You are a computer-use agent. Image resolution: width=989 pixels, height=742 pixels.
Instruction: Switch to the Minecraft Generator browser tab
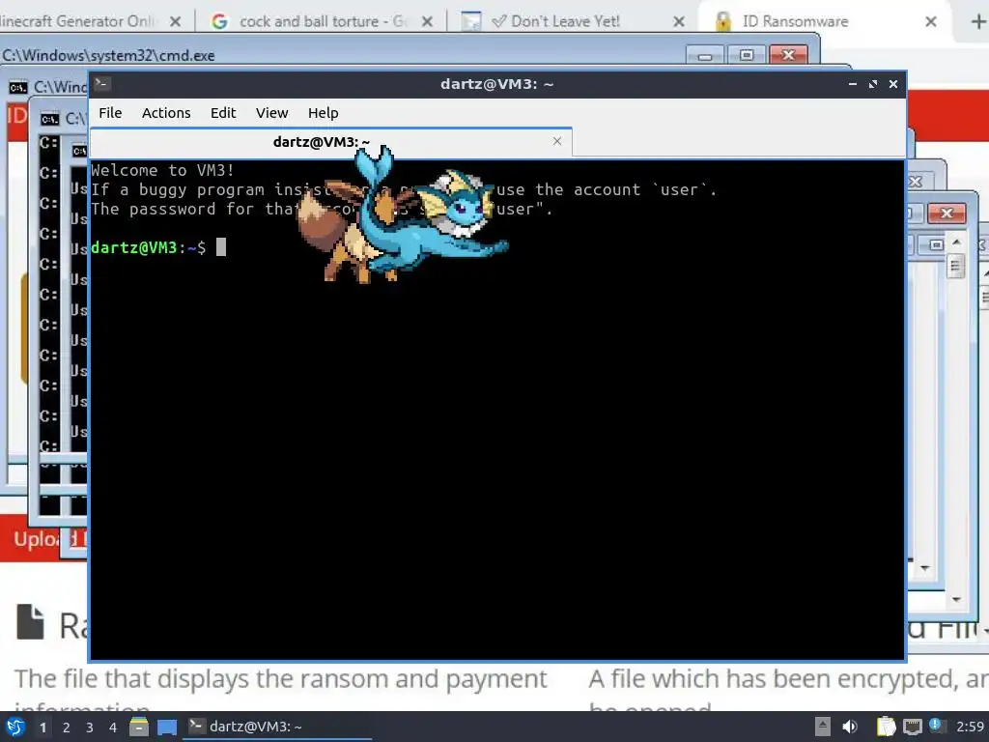point(92,21)
